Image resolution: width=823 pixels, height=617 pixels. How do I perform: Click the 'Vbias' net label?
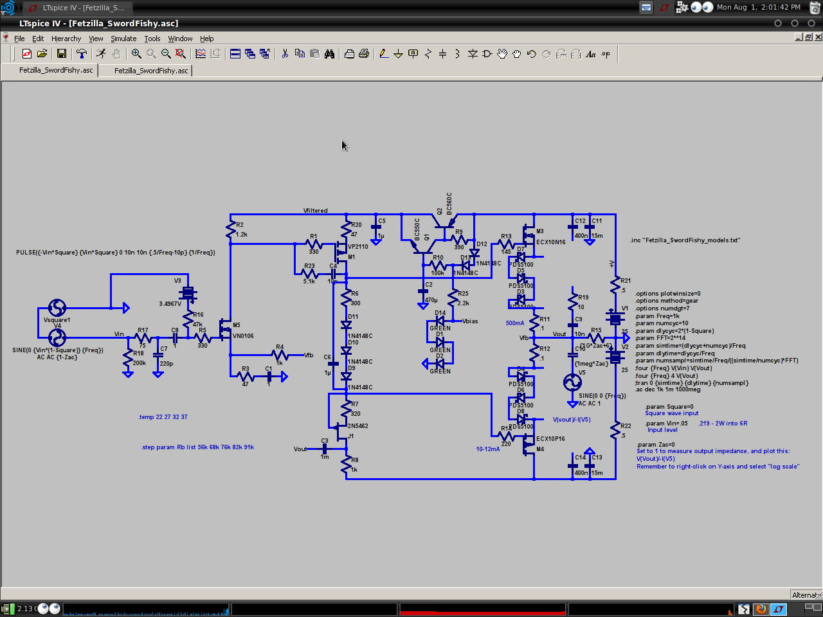470,321
